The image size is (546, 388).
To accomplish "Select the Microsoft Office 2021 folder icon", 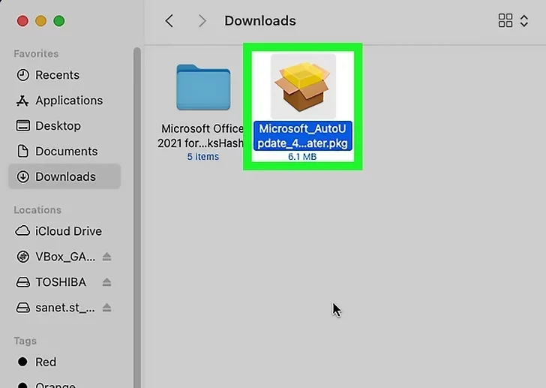I will coord(203,87).
